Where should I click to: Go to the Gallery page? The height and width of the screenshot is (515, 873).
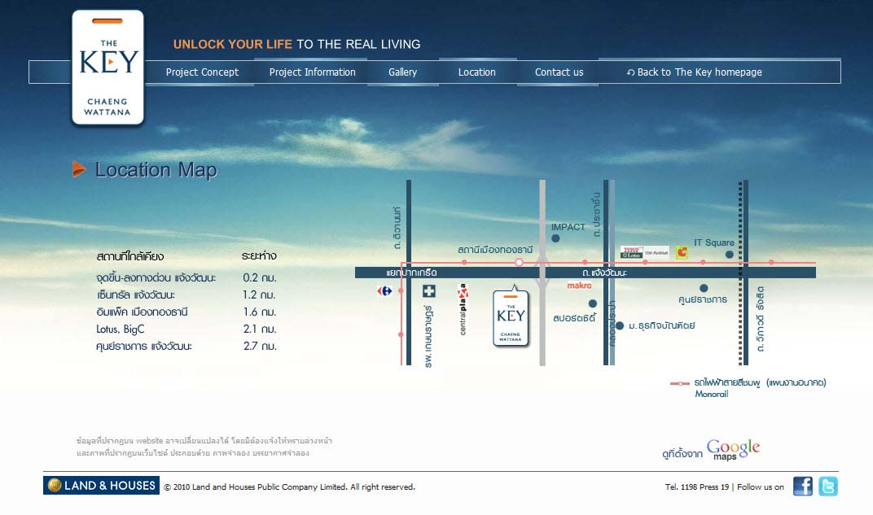click(x=402, y=72)
